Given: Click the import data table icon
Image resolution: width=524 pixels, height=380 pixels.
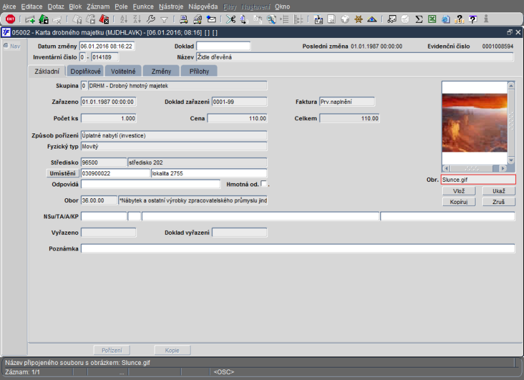Looking at the screenshot, I should tap(318, 20).
